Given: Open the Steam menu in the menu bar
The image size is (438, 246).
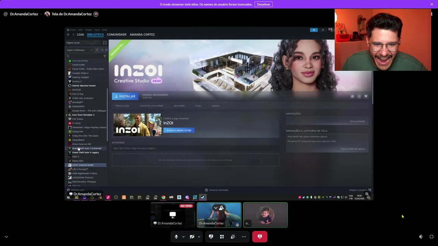Looking at the screenshot, I should 73,30.
